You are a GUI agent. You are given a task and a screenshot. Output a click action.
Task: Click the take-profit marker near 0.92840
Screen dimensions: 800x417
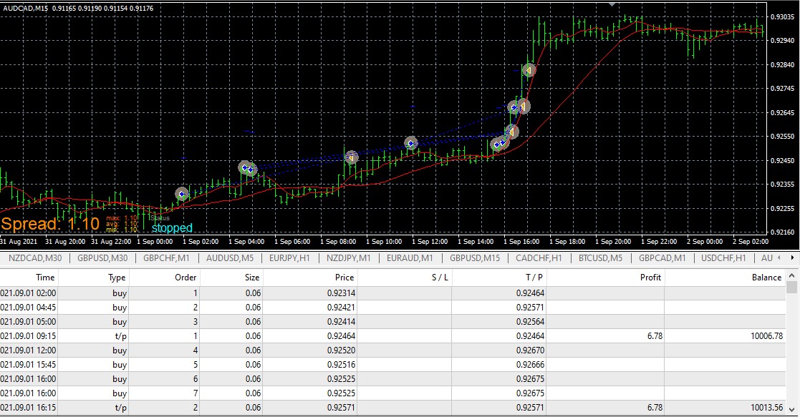(529, 70)
